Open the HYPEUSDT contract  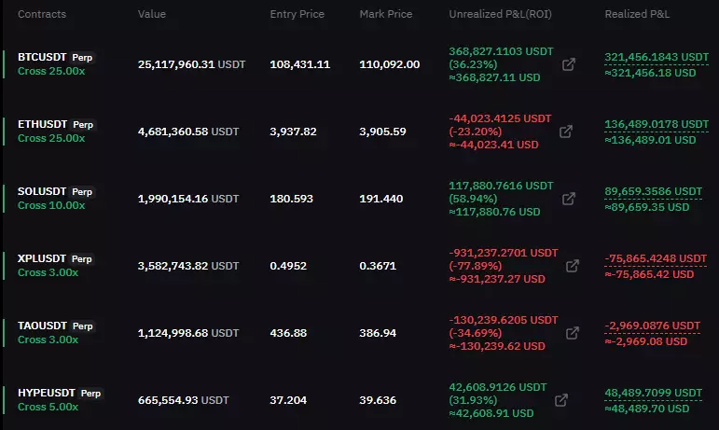[x=45, y=393]
